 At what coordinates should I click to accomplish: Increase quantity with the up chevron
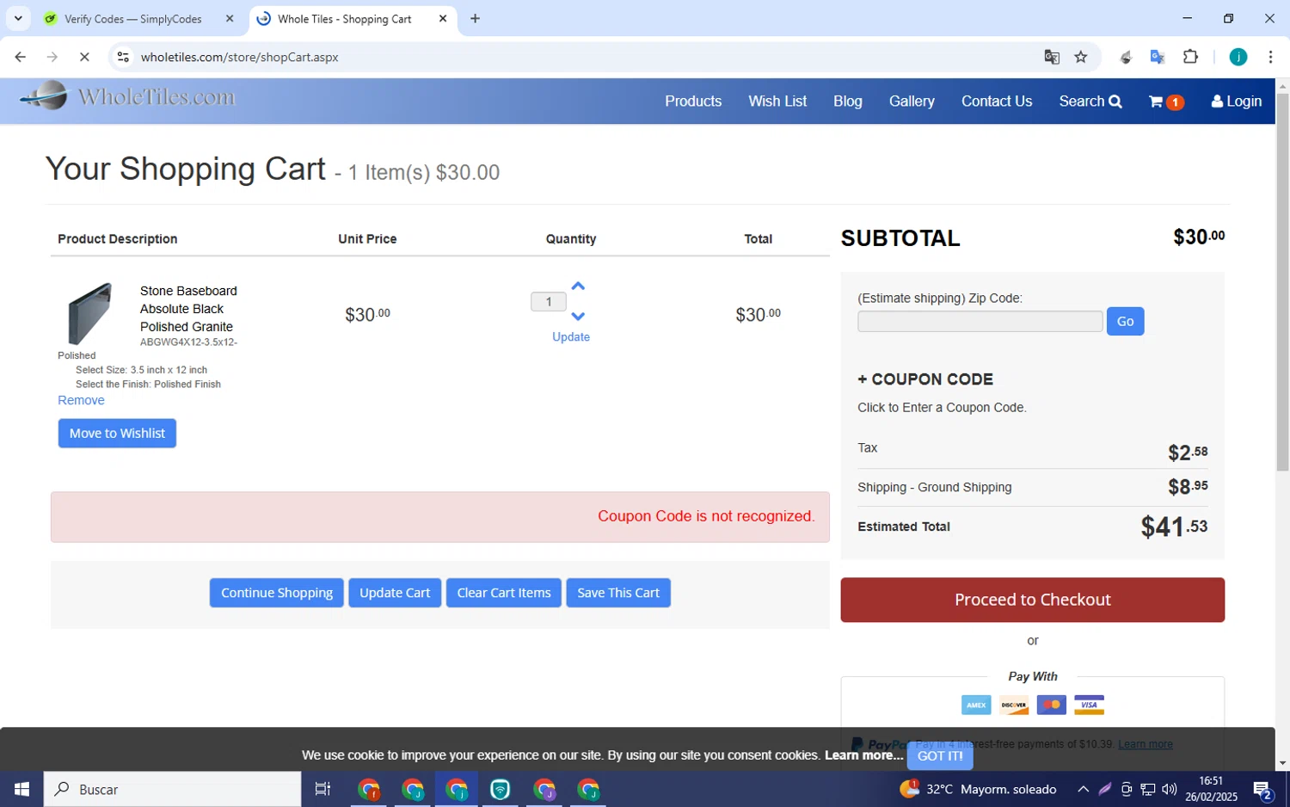coord(578,286)
